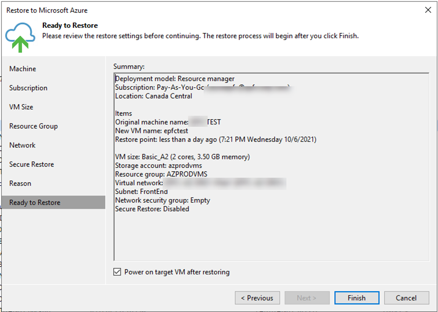
Task: Open the Reason wizard step
Action: point(20,183)
